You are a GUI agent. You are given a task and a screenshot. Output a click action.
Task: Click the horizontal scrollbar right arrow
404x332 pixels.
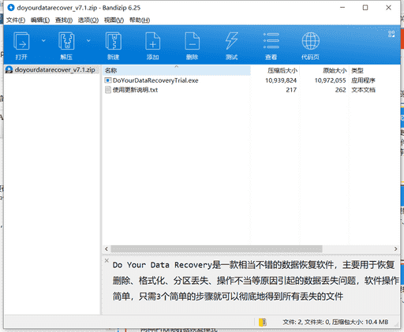[395, 248]
